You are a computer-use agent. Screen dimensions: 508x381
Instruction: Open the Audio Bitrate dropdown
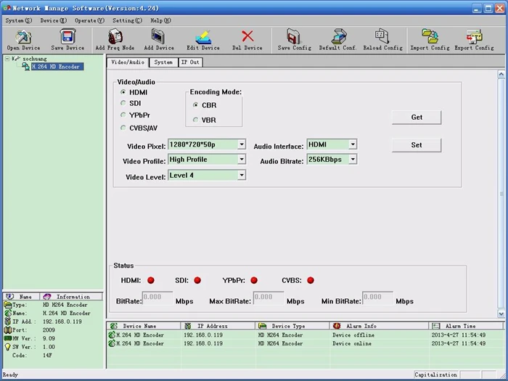pyautogui.click(x=353, y=160)
